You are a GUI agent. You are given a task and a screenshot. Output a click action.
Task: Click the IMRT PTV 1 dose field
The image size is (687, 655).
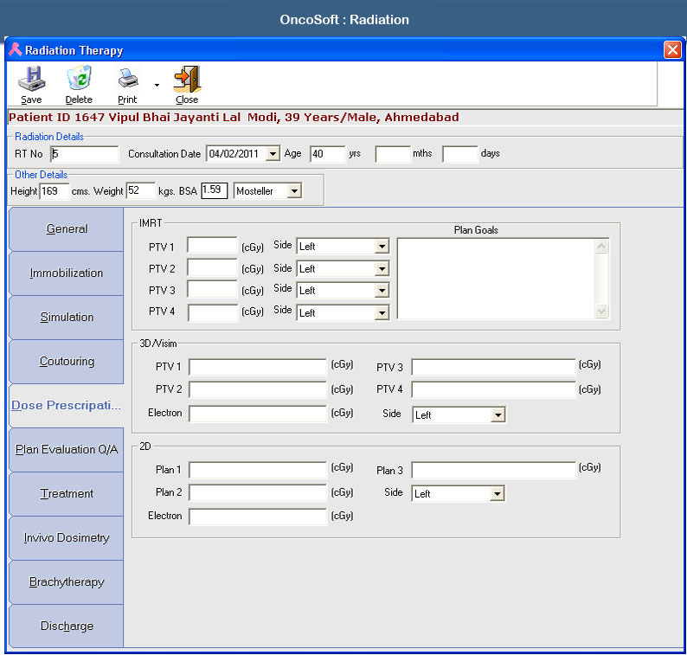[x=213, y=246]
